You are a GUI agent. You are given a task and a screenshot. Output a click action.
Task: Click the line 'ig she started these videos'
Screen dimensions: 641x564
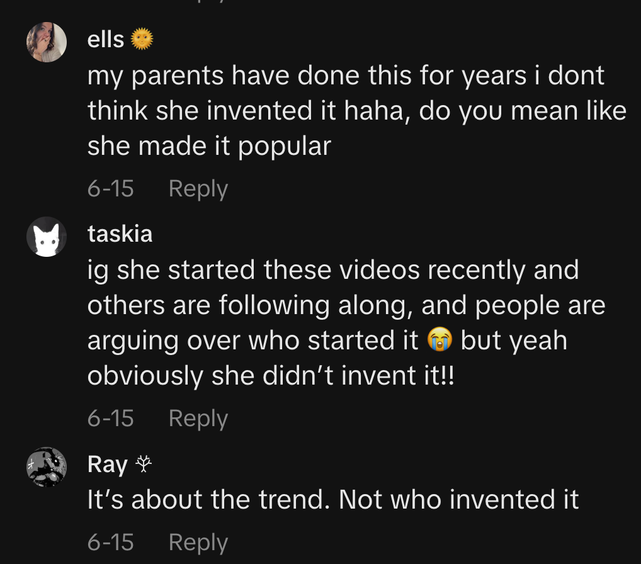332,270
